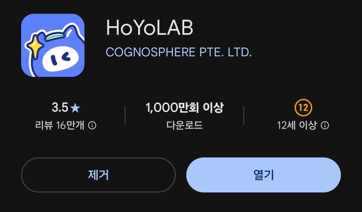Open info icon next to 리뷰 16만개
This screenshot has width=362, height=212.
tap(92, 125)
